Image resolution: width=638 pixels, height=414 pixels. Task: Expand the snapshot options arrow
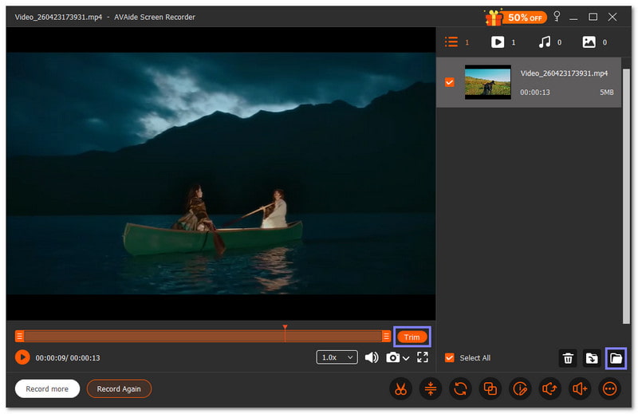406,358
